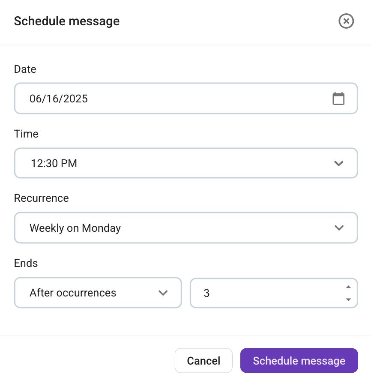The height and width of the screenshot is (383, 371).
Task: Cancel scheduling the message
Action: [x=203, y=361]
